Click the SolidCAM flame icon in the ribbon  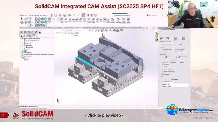pyautogui.click(x=22, y=19)
